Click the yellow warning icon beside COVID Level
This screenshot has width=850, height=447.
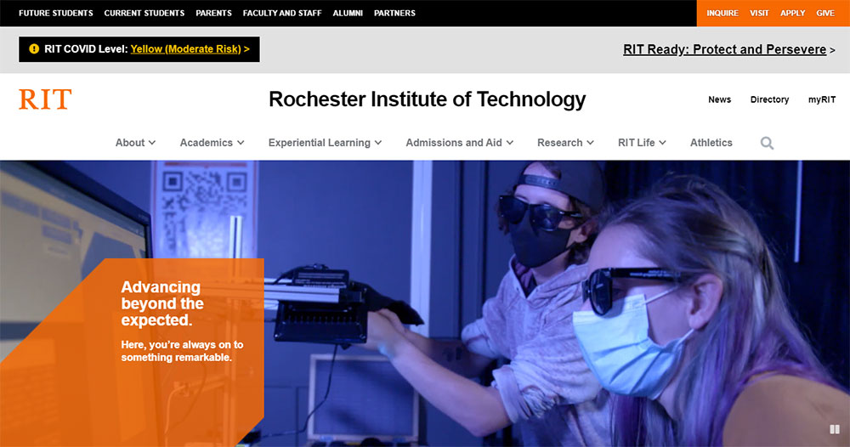34,48
